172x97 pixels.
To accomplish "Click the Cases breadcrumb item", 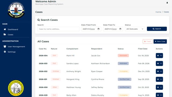I will (x=166, y=12).
